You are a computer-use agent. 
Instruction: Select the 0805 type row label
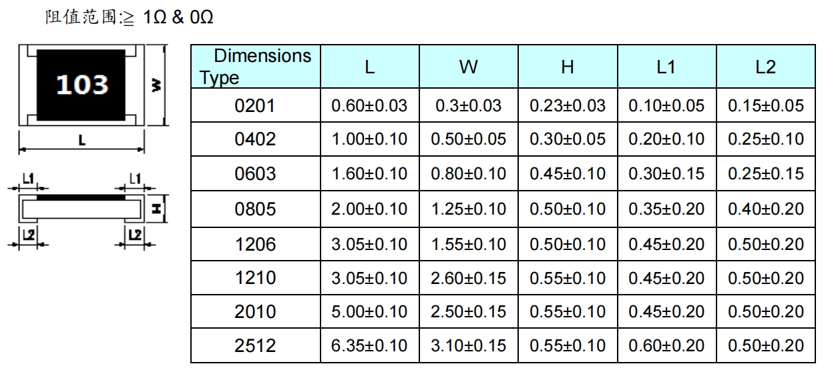256,209
